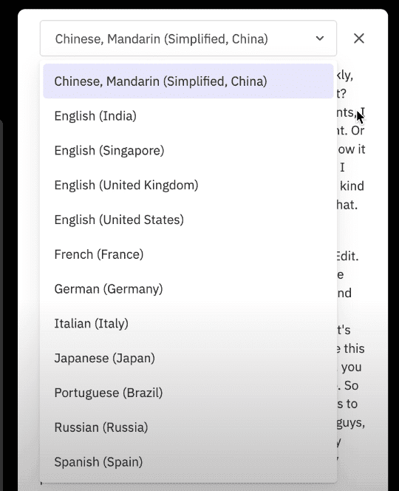Screen dimensions: 399x491
Task: Click the transcript word "this" at the right edge
Action: 354,348
